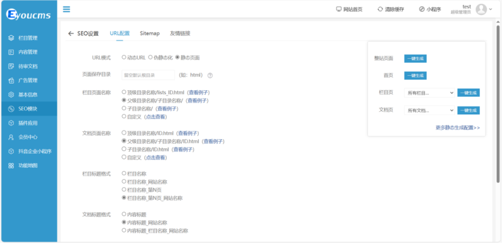This screenshot has width=502, height=243.
Task: Select 栏目名称_网站名称 title format
Action: pos(124,182)
